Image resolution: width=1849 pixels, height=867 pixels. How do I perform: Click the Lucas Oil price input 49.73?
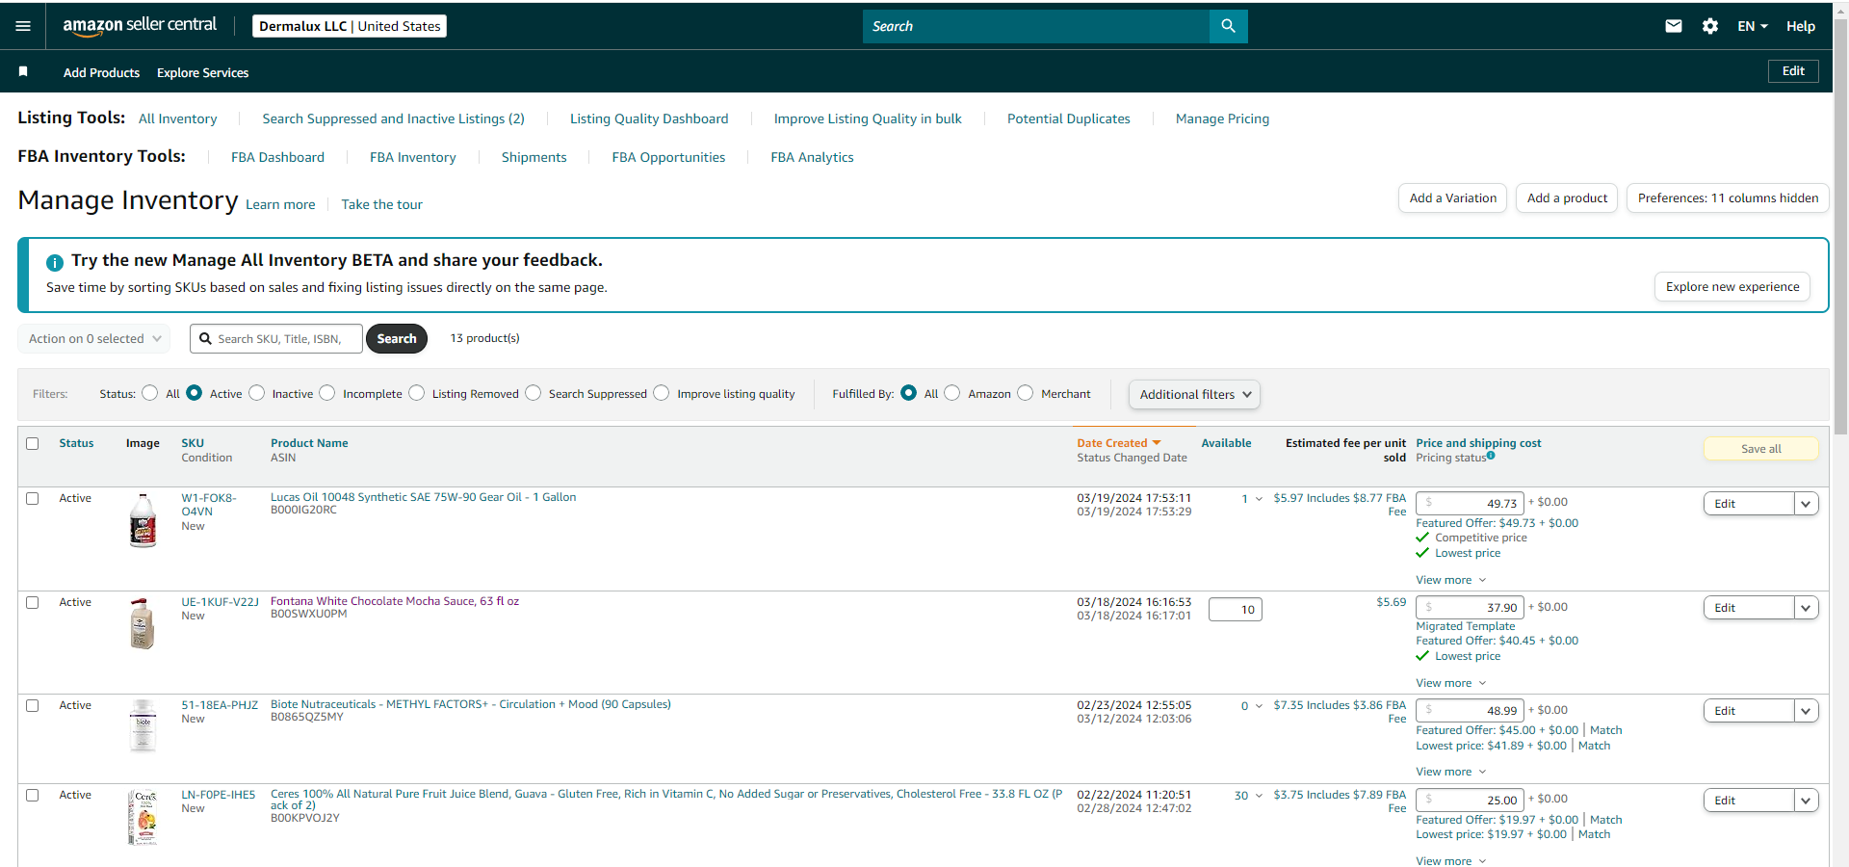pos(1470,503)
